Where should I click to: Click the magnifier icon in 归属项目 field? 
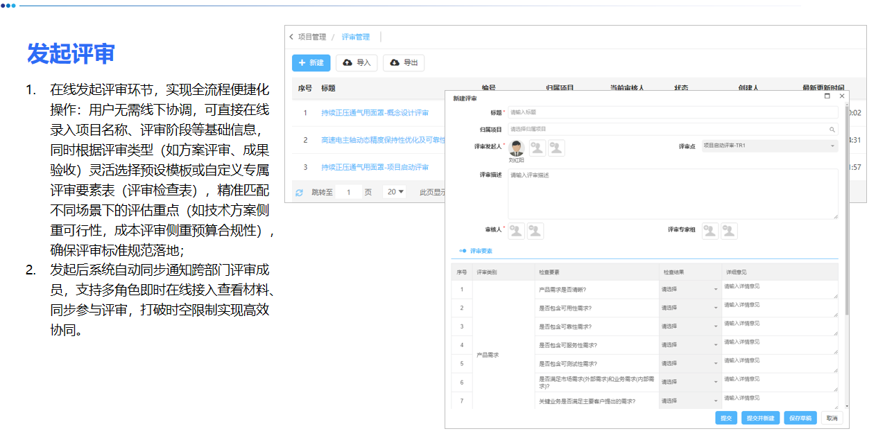click(832, 130)
